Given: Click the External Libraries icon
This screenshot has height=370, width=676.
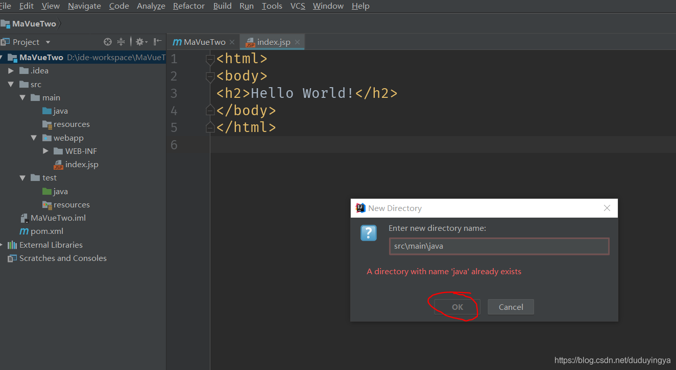Looking at the screenshot, I should tap(12, 245).
